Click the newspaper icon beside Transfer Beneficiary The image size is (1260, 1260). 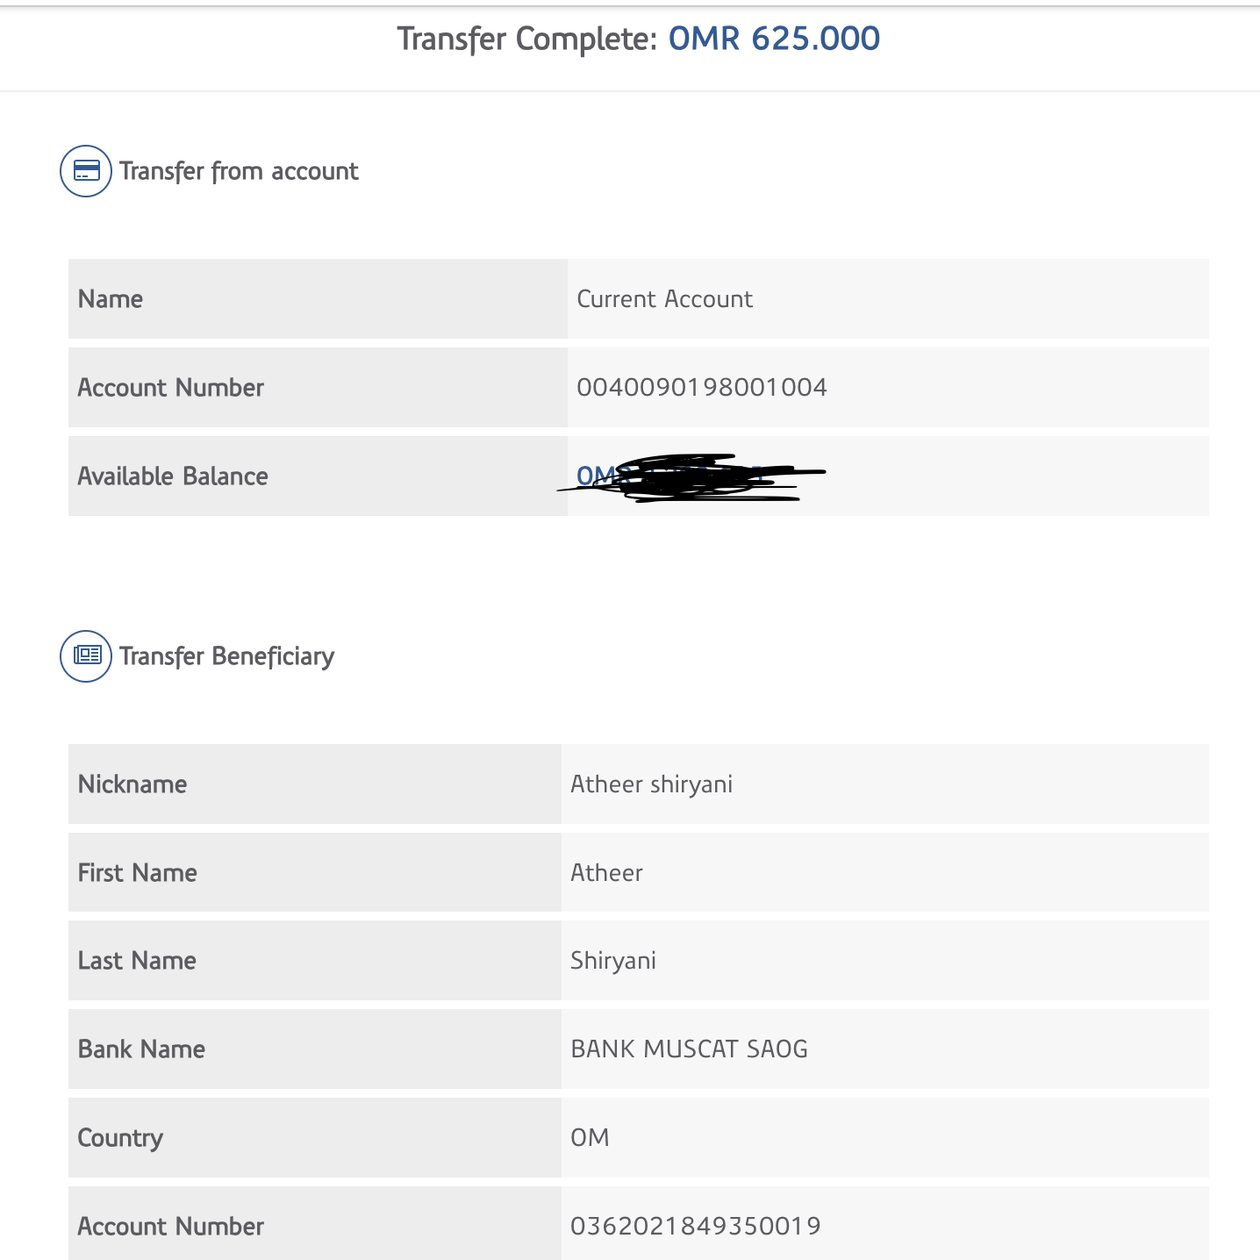tap(86, 656)
